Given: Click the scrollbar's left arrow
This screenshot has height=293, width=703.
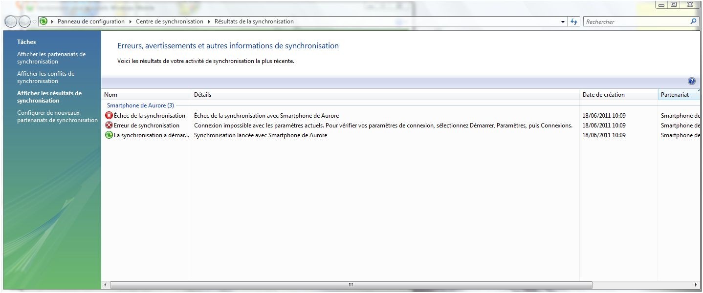Looking at the screenshot, I should click(106, 285).
